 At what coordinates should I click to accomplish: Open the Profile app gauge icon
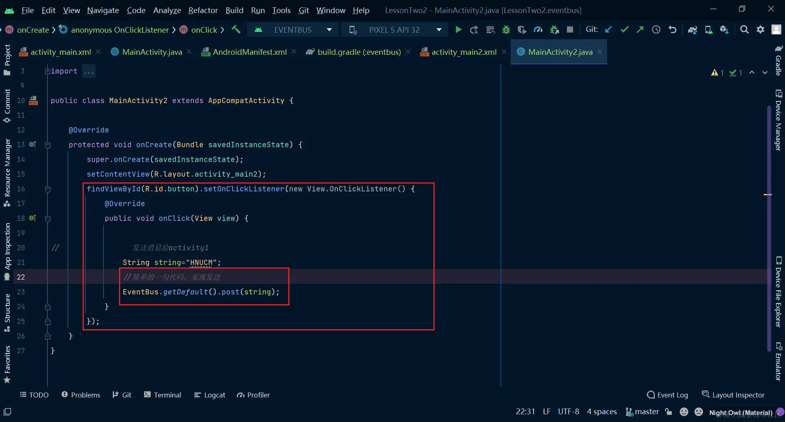538,29
